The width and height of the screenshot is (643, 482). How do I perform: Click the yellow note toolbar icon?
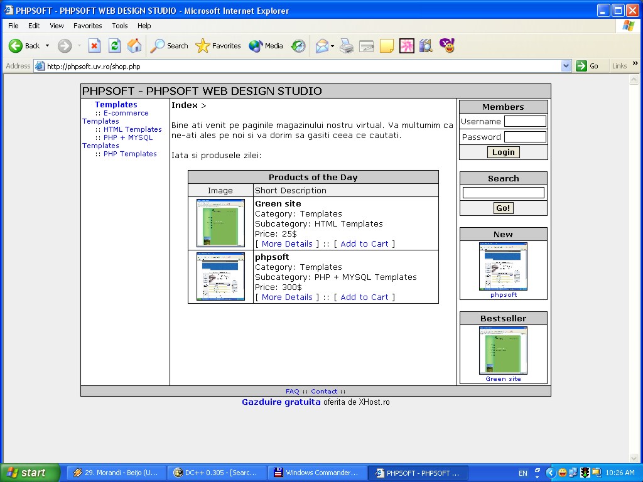[x=387, y=46]
